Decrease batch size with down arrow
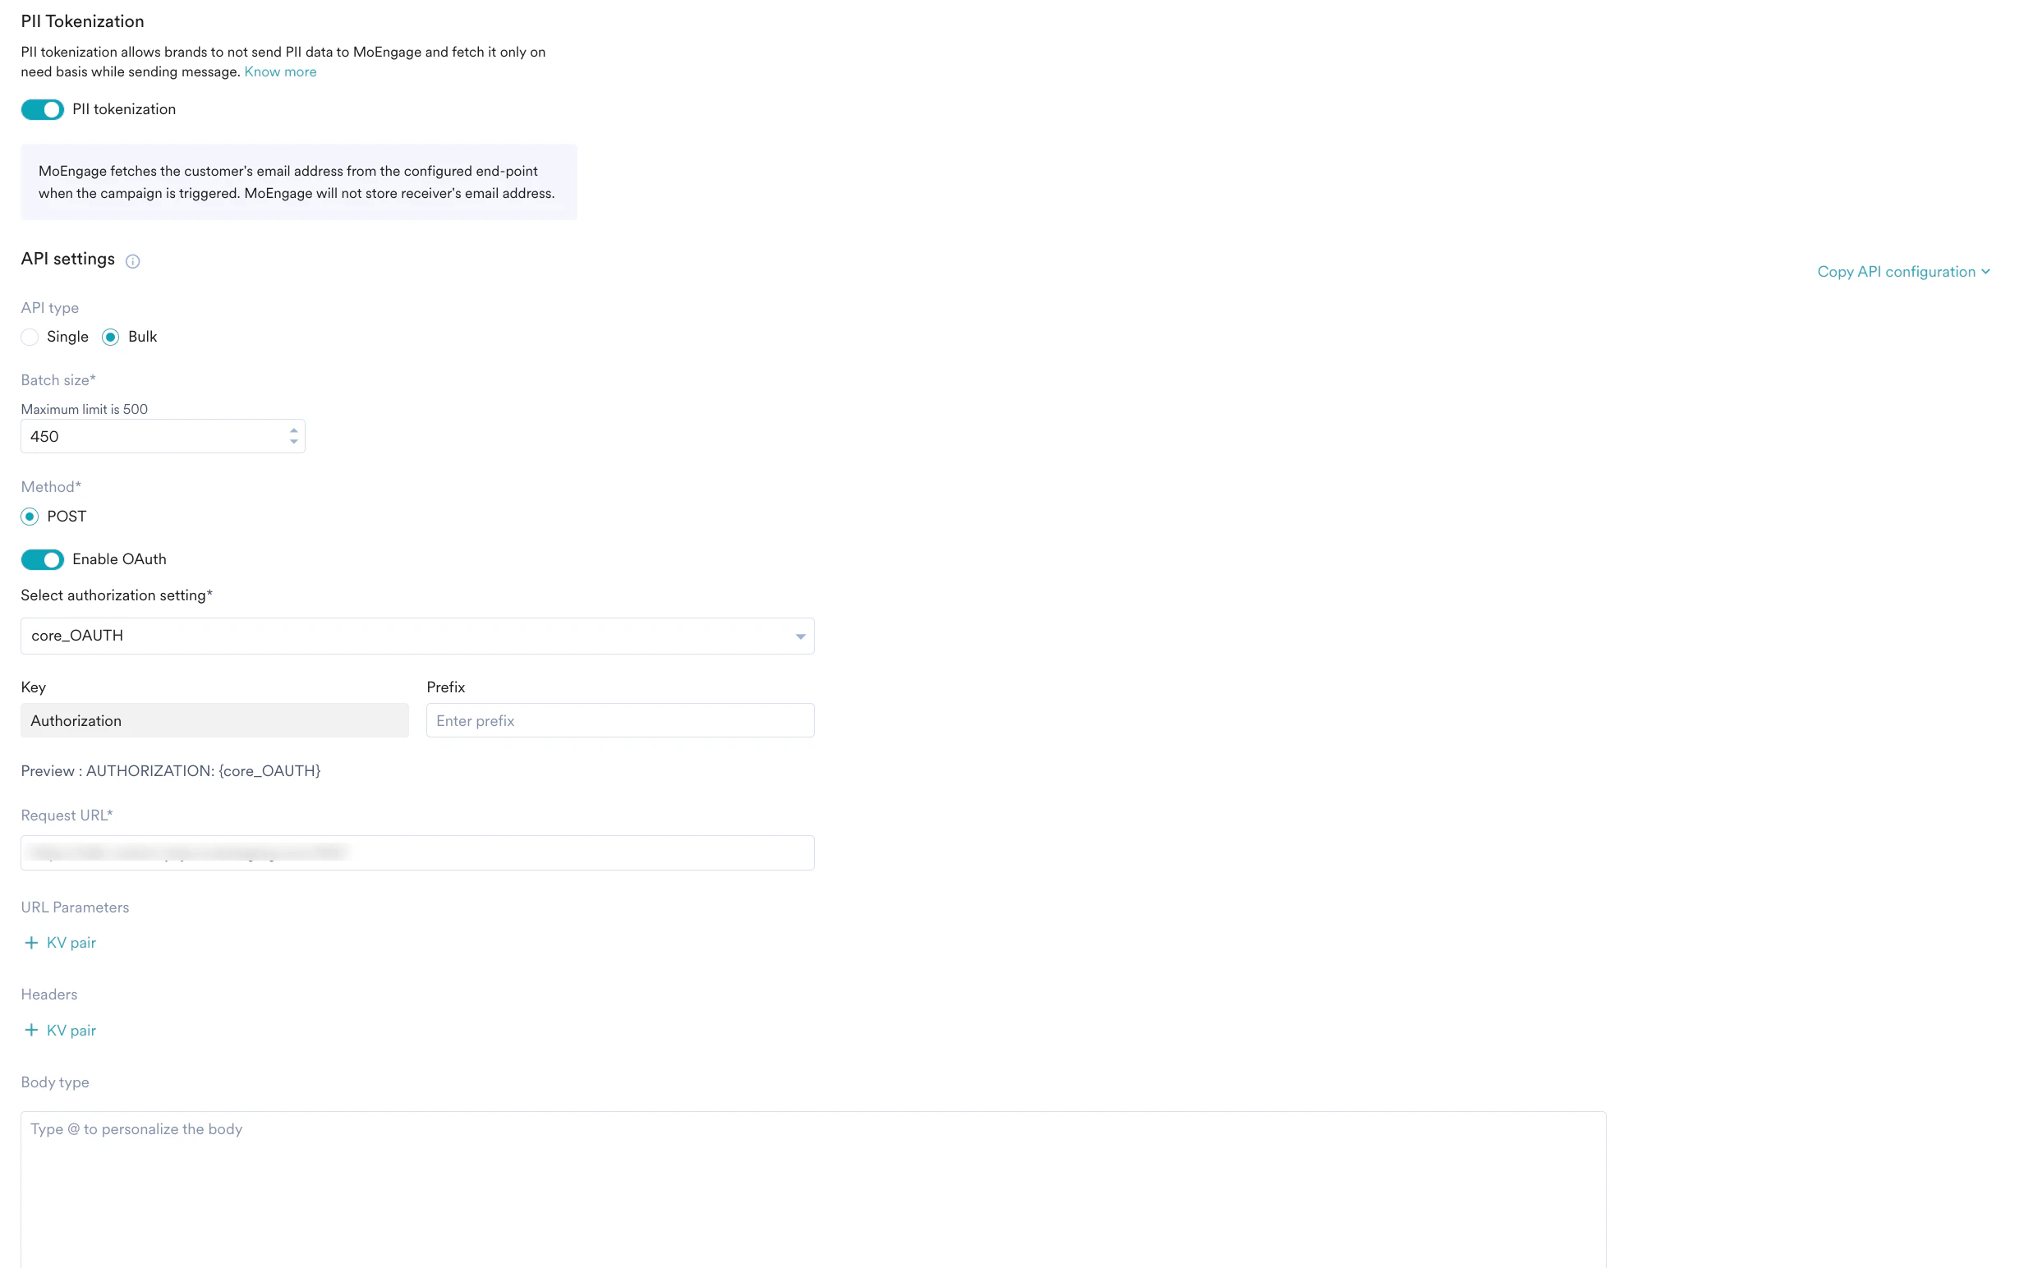 point(293,442)
